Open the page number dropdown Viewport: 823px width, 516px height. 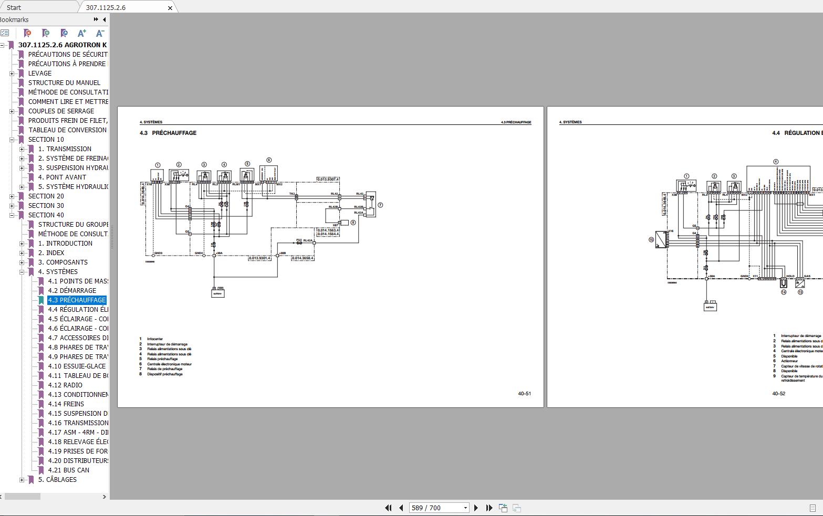pos(465,508)
